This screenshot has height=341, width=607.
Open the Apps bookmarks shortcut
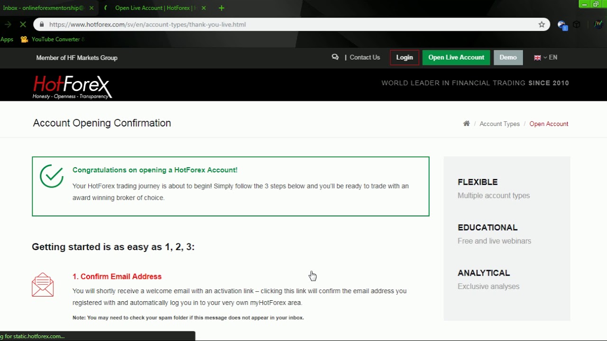(7, 39)
